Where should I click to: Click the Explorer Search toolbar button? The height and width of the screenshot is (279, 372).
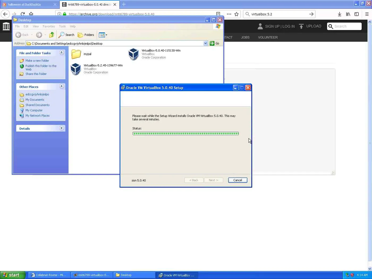tap(67, 35)
